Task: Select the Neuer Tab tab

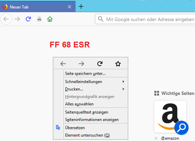Action: 38,7
